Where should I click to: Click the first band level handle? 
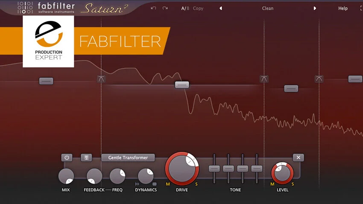tap(46, 81)
